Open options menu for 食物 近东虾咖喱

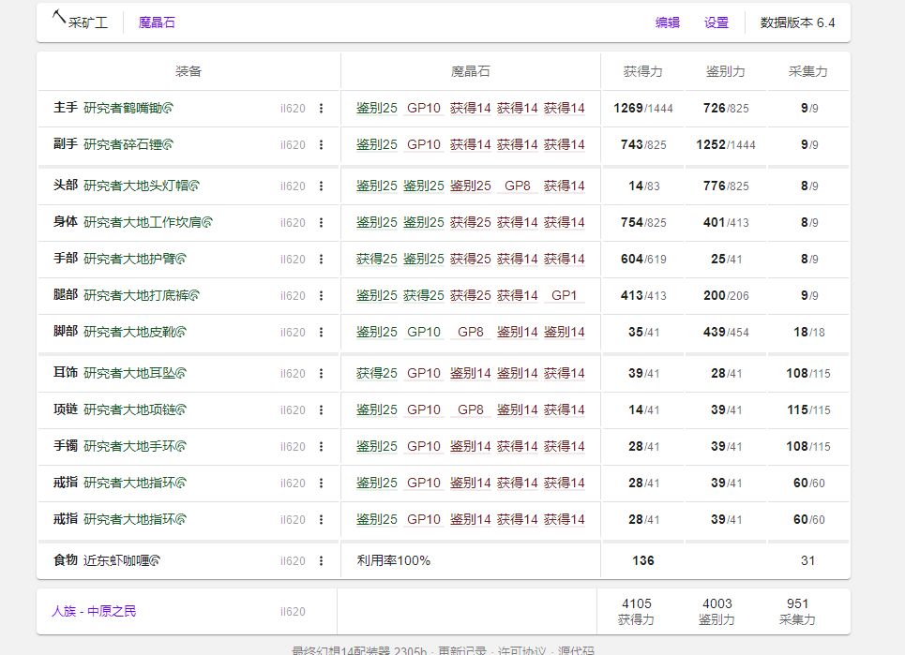(324, 560)
